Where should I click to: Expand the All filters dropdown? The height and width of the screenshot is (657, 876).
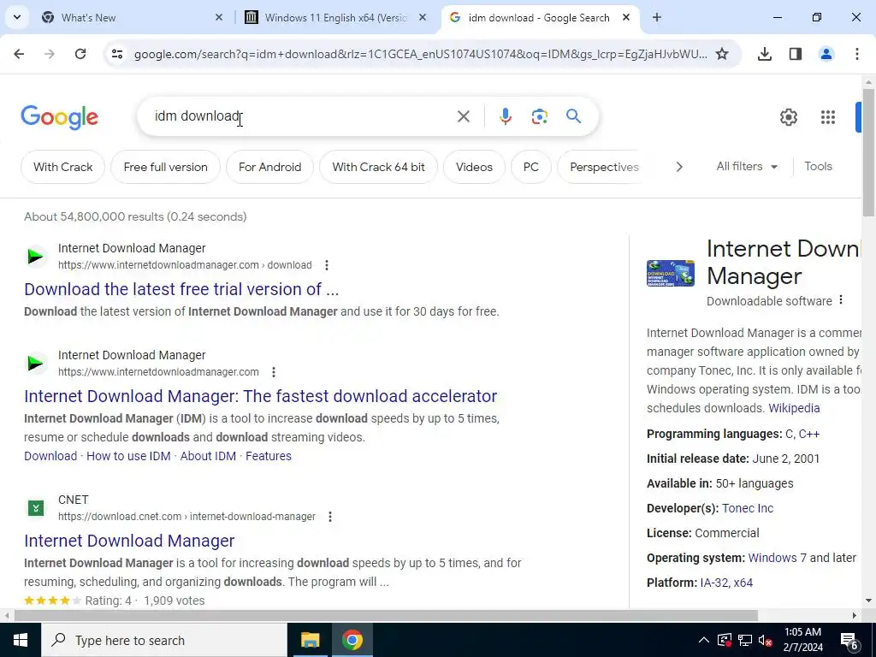747,167
